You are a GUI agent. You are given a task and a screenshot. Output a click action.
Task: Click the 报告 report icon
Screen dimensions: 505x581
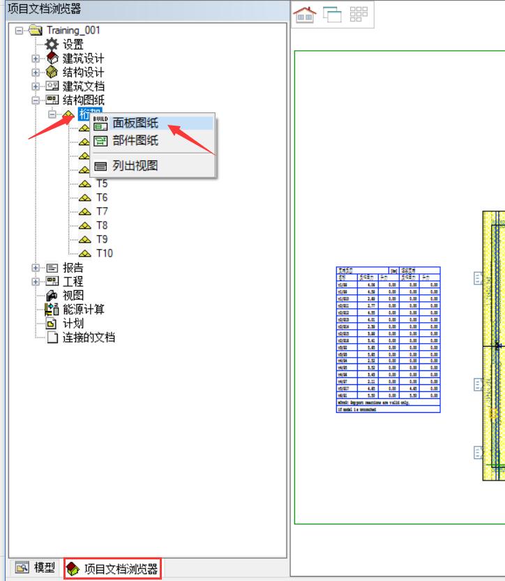click(52, 268)
